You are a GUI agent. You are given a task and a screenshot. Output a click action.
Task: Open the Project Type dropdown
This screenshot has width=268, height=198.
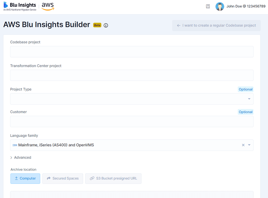(132, 99)
